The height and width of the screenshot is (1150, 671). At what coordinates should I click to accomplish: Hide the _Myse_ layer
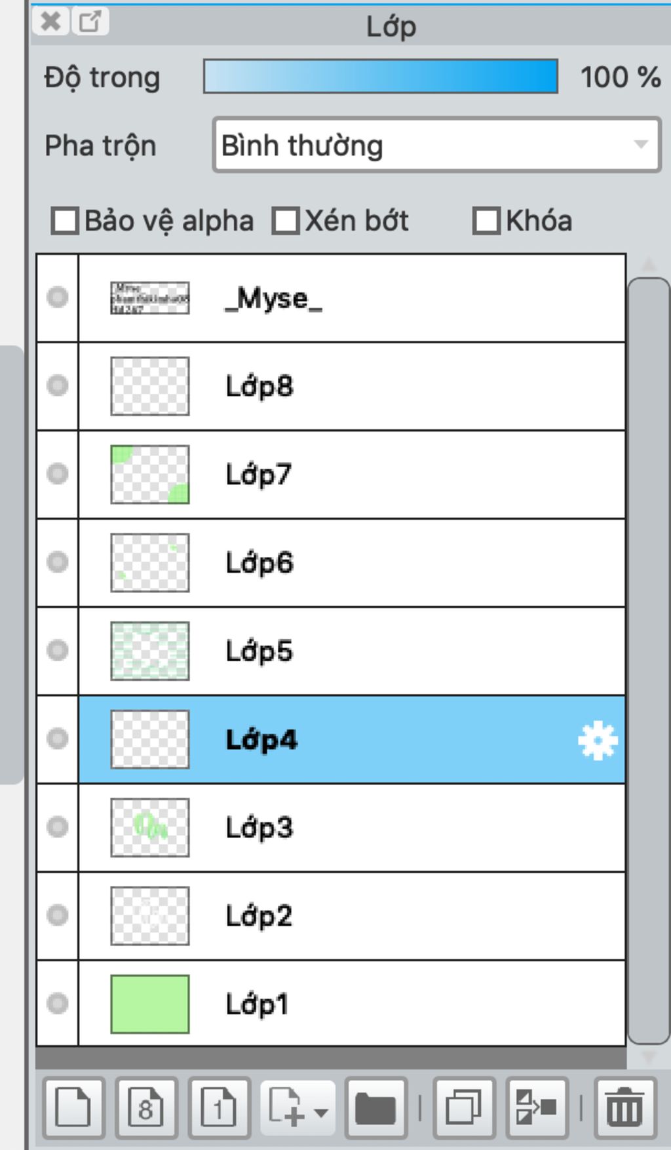point(58,297)
